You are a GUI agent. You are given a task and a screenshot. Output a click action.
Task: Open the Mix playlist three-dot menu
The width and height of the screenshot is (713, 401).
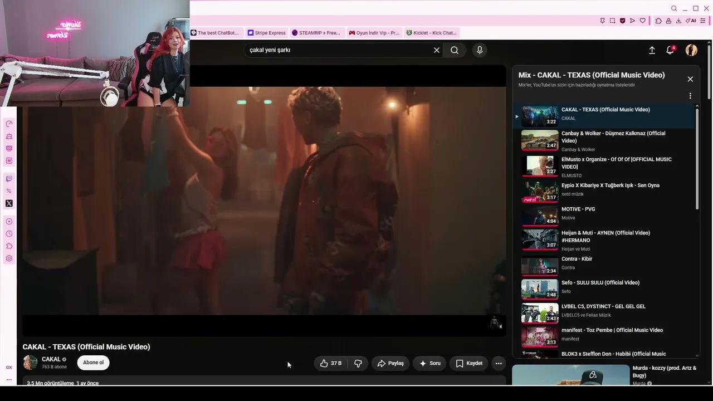tap(690, 96)
